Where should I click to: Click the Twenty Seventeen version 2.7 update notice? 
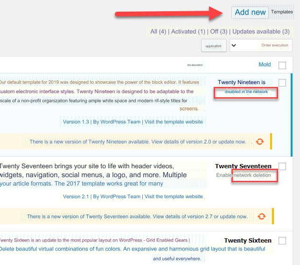137,216
